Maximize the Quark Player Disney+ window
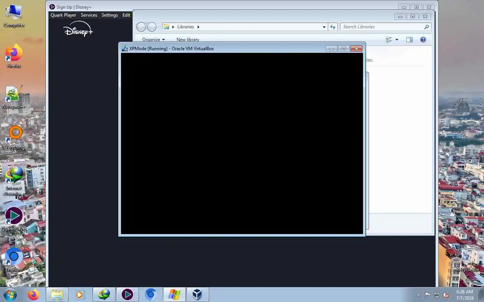 [x=416, y=7]
